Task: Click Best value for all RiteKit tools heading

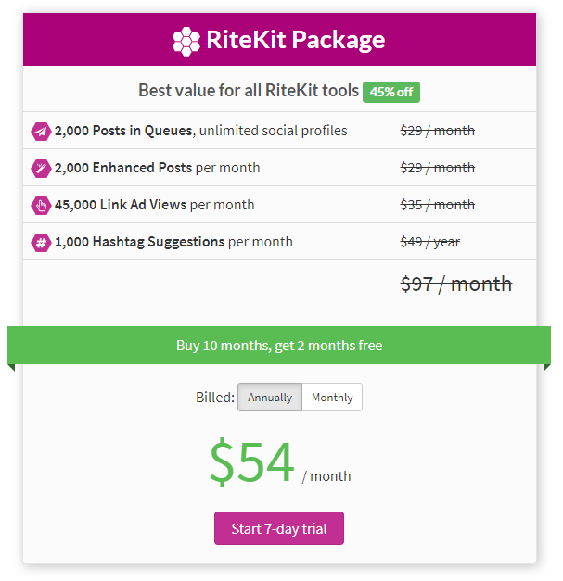Action: point(249,91)
